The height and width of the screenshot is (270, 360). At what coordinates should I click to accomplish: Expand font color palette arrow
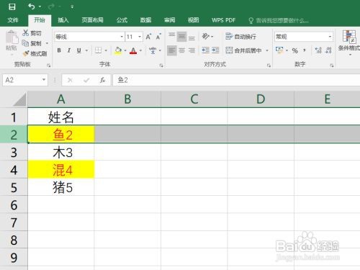(x=140, y=50)
